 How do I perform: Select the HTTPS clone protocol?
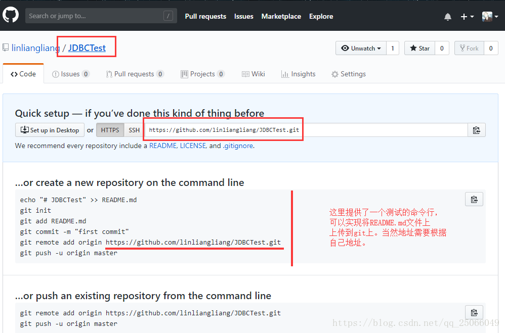tap(110, 130)
